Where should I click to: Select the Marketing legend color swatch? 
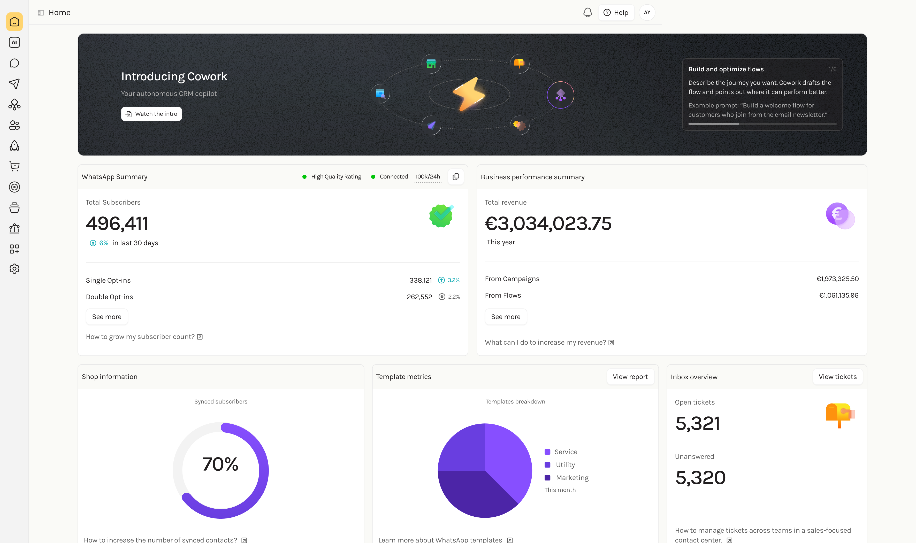tap(547, 477)
